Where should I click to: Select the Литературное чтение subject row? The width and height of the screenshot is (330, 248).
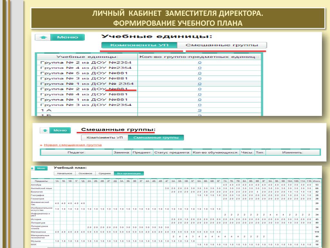pos(176,227)
